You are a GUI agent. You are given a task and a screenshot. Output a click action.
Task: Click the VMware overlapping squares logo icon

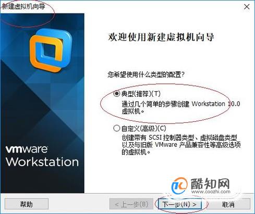pos(51,51)
